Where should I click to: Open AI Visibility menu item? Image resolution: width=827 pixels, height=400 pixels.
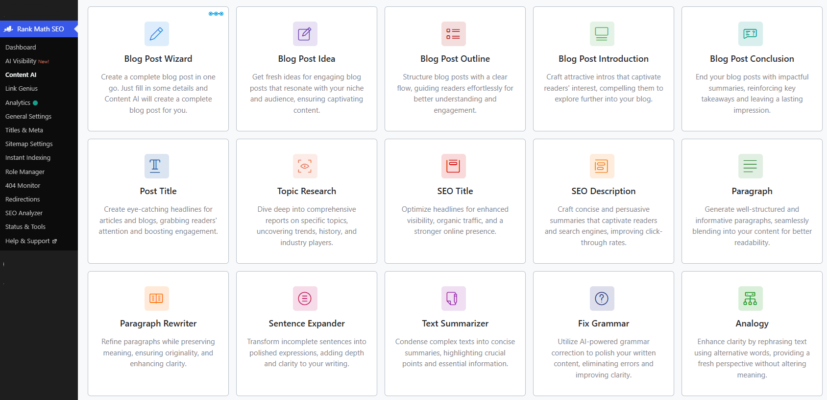tap(27, 61)
